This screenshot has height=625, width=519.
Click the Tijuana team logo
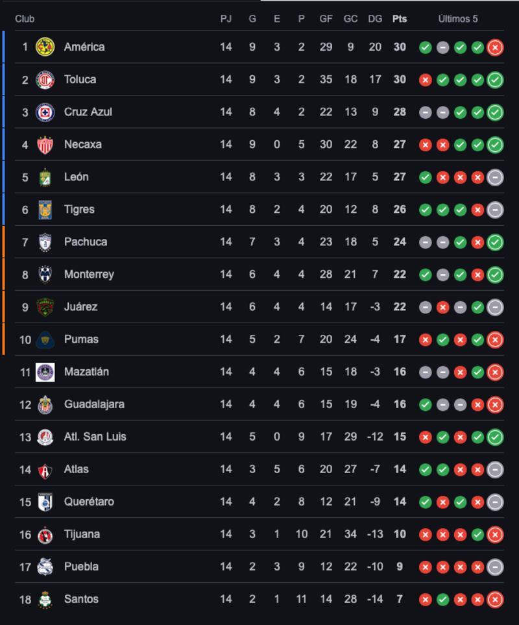coord(45,534)
